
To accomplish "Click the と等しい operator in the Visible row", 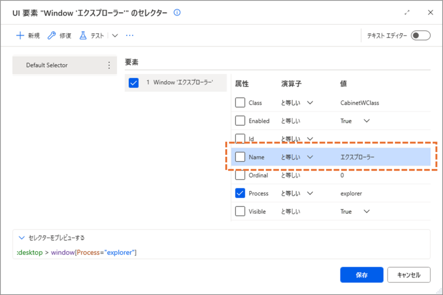I will pyautogui.click(x=290, y=211).
